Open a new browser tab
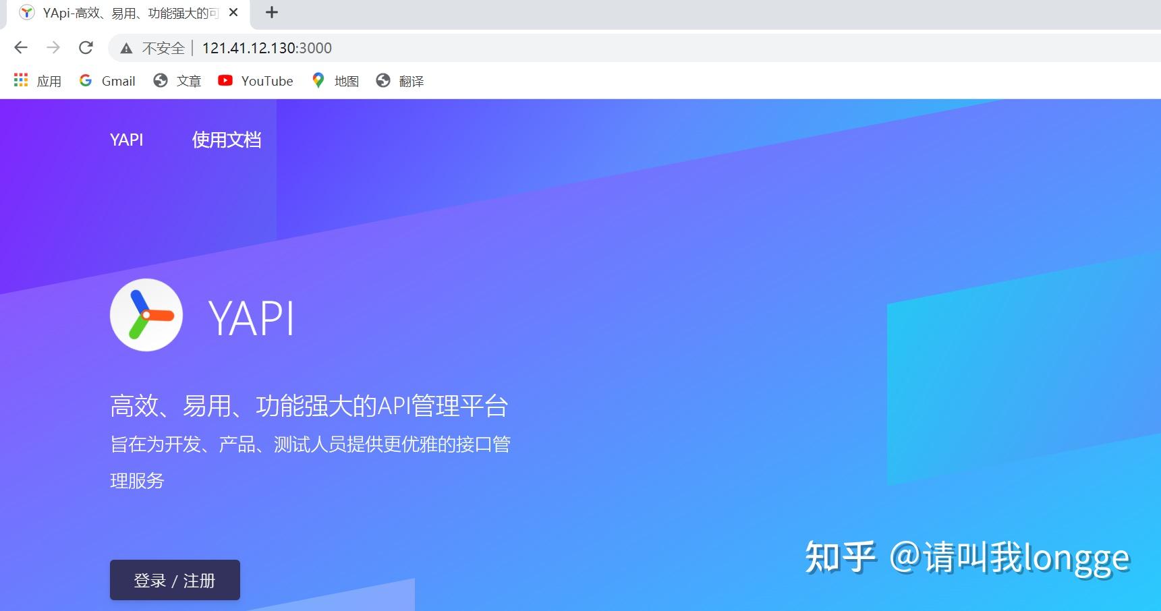Screen dimensions: 1161x611 [272, 12]
